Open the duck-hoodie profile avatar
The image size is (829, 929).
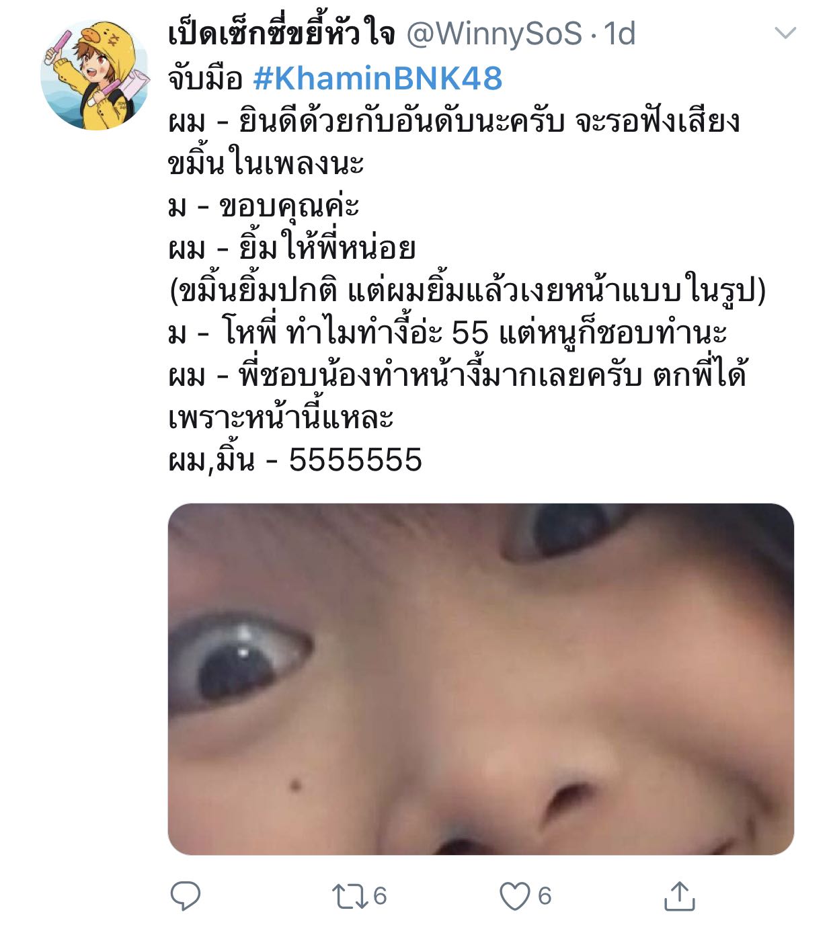click(95, 75)
